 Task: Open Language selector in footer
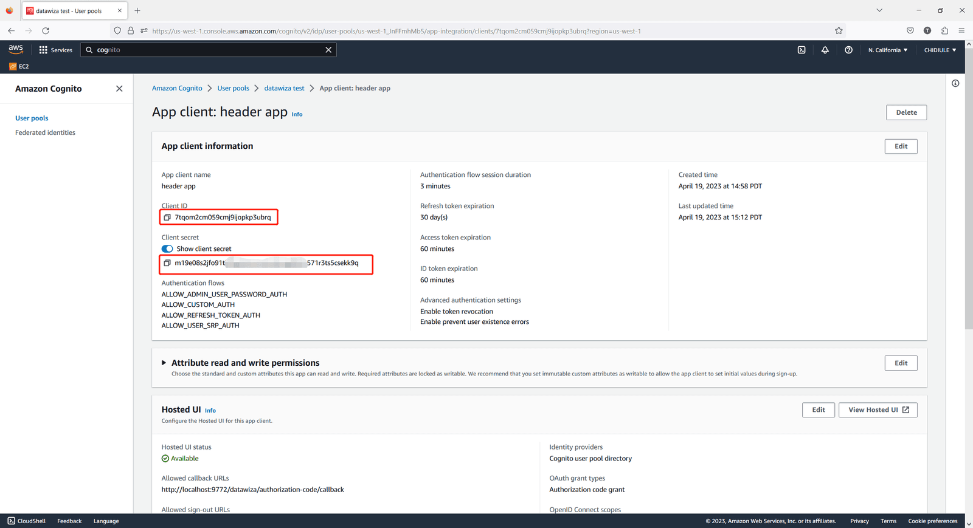[x=106, y=521]
